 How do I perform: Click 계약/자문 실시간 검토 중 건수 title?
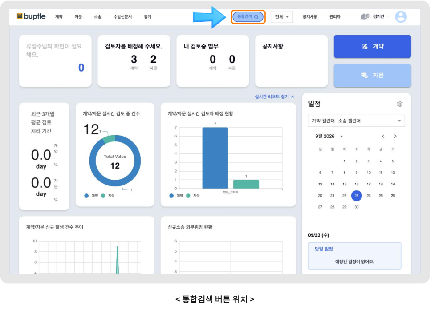[111, 113]
